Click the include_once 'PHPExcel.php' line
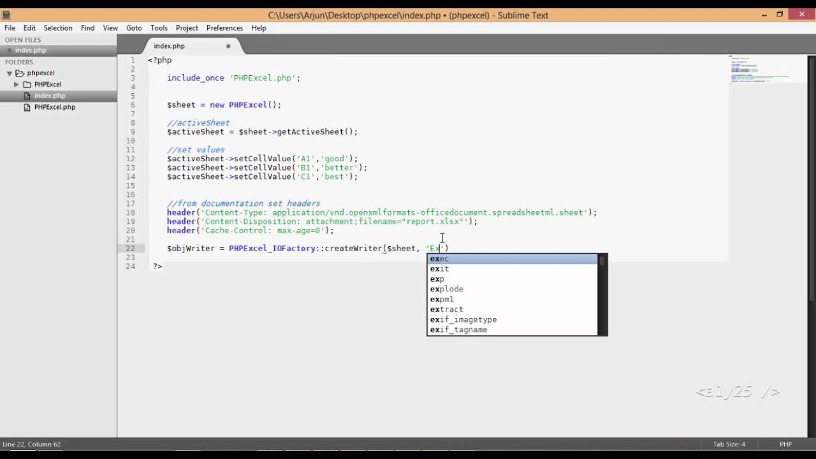 click(233, 78)
